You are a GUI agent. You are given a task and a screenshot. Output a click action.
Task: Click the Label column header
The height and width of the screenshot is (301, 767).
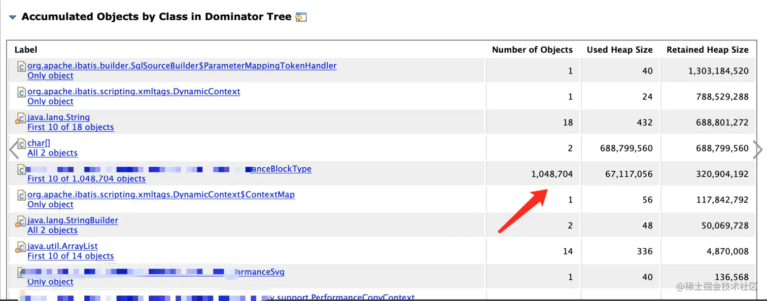25,50
